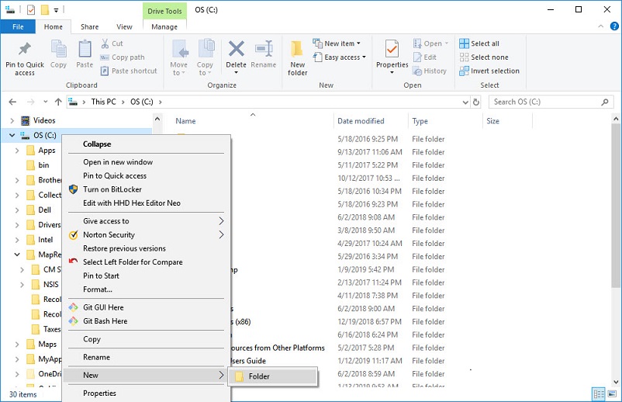The height and width of the screenshot is (402, 622).
Task: Click Pin to Quick access ribbon icon
Action: [x=24, y=57]
